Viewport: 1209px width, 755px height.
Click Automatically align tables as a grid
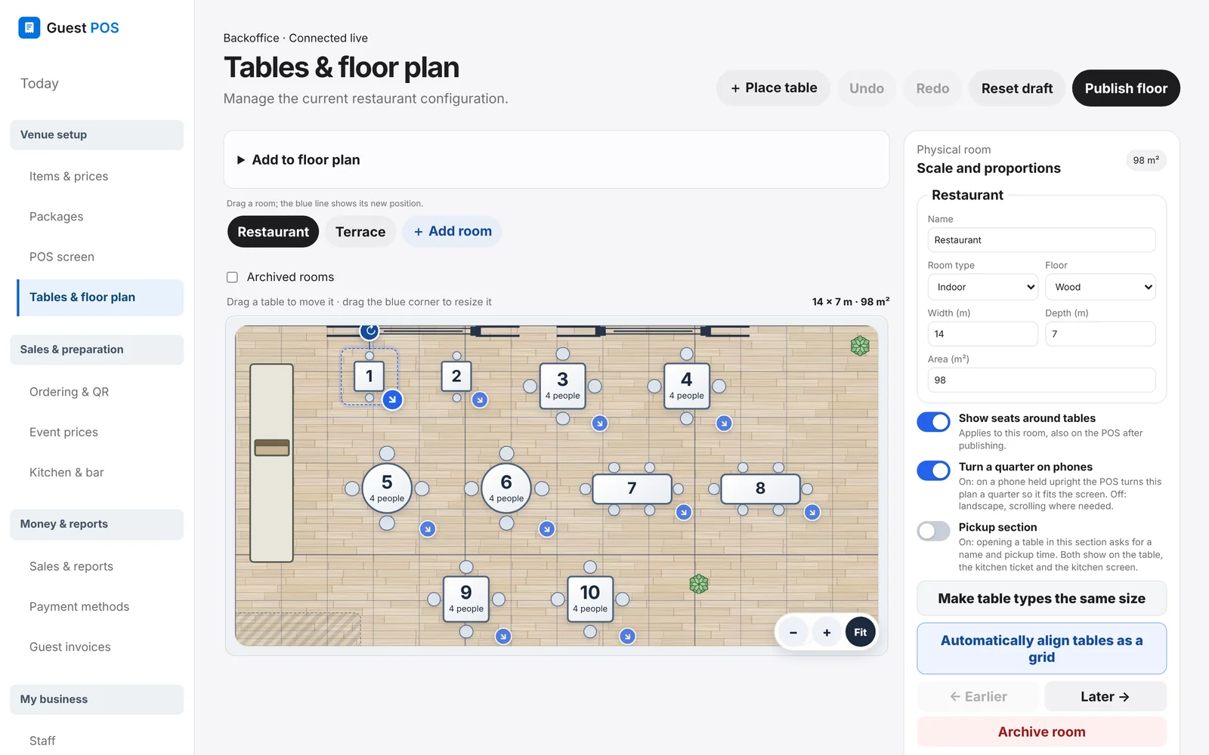pos(1041,649)
